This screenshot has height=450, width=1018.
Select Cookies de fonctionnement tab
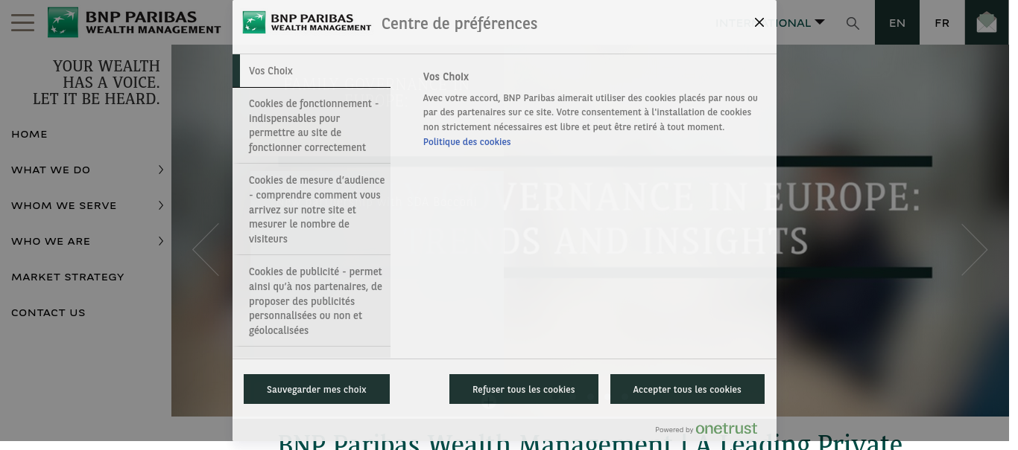tap(312, 126)
